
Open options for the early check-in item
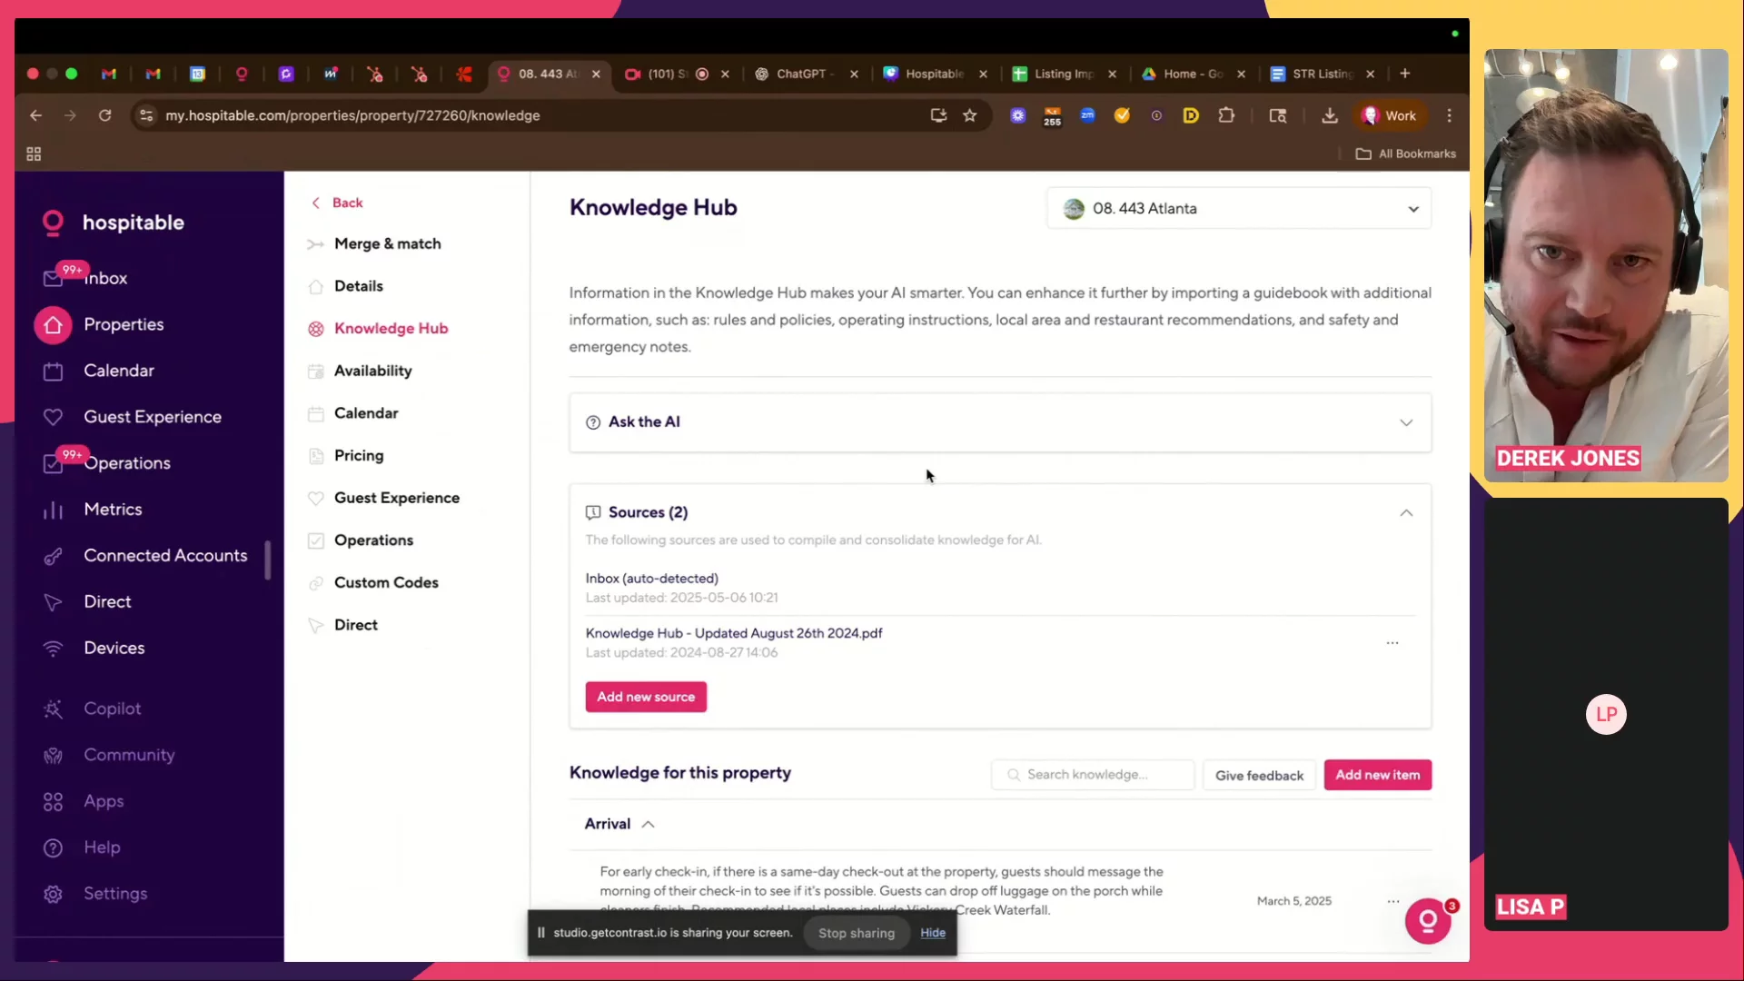1393,901
